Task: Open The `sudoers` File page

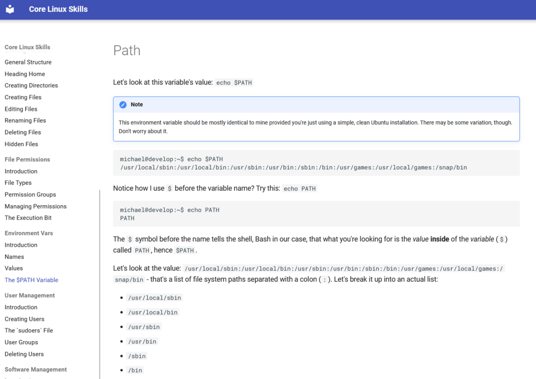Action: (29, 330)
